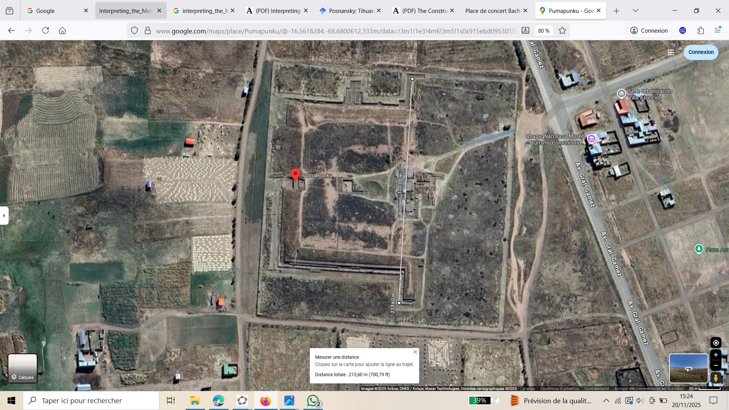Show hidden system tray icons chevron

[x=606, y=401]
